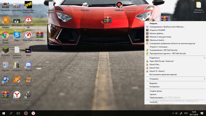The height and width of the screenshot is (116, 206).
Task: Select the WinRAR archive 'Топовый чит Flux B4'
Action: (5, 95)
